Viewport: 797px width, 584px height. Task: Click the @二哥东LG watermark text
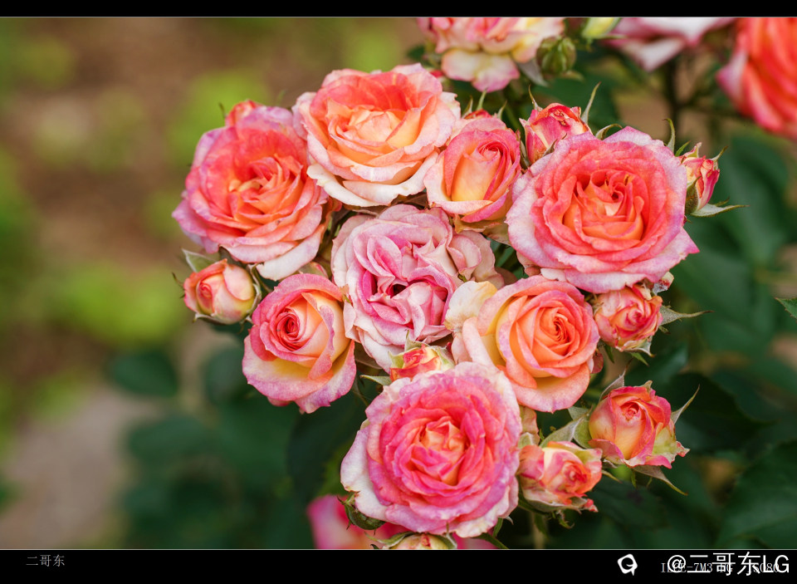(728, 564)
